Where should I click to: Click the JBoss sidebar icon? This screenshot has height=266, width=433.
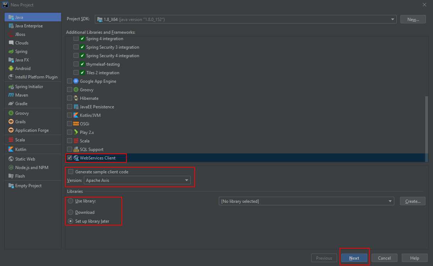[x=11, y=34]
